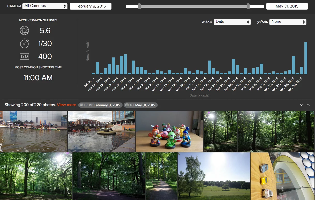Image resolution: width=315 pixels, height=200 pixels.
Task: Click the right range slider handle
Action: pos(249,6)
